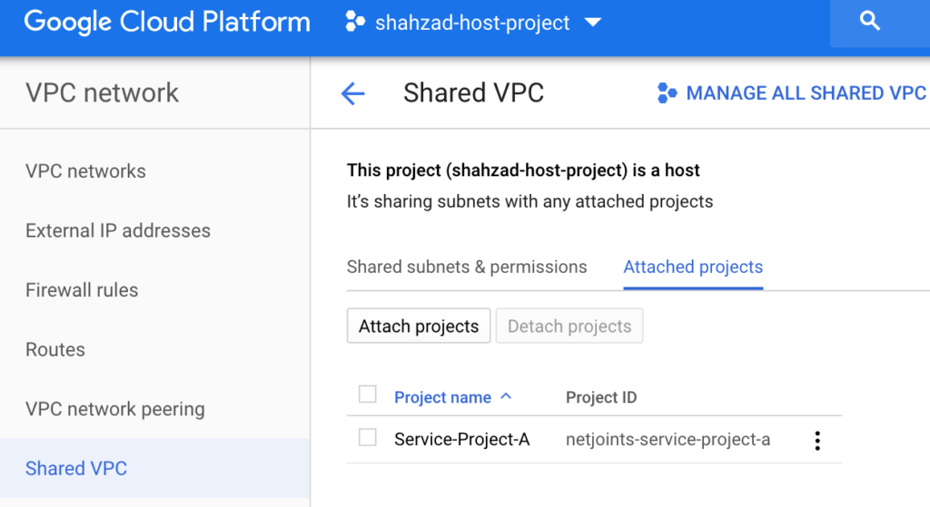Expand the shahzad-host-project selector dropdown arrow
The width and height of the screenshot is (930, 507).
click(x=592, y=23)
